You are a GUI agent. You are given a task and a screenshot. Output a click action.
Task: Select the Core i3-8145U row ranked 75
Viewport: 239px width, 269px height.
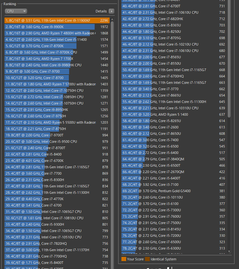point(174,229)
